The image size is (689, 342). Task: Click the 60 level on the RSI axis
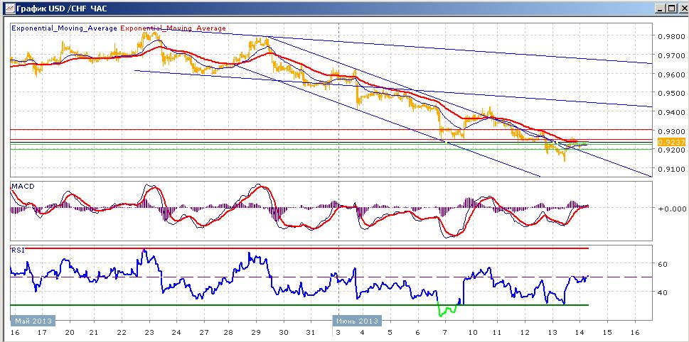point(663,264)
